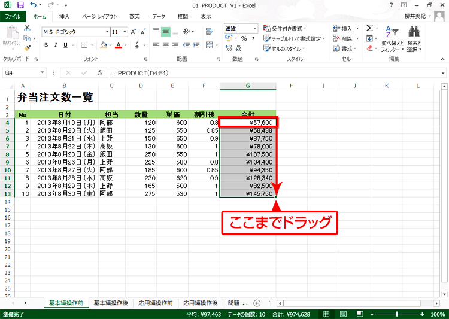449x319 pixels.
Task: Open the Page Layout ribbon tab
Action: pyautogui.click(x=99, y=16)
